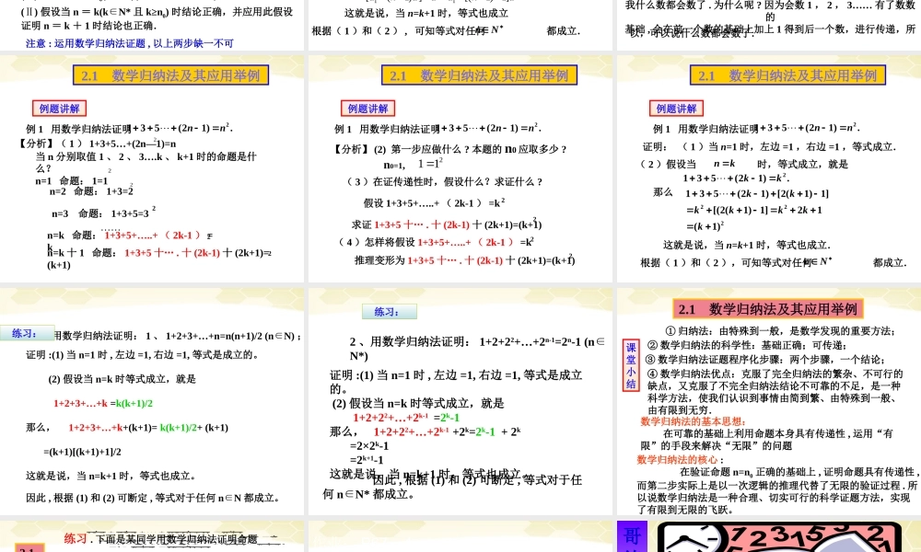Select the red line 1+2+2²+…+2ᵏ⁻¹=2ᵏ-1
The image size is (921, 552).
(406, 418)
